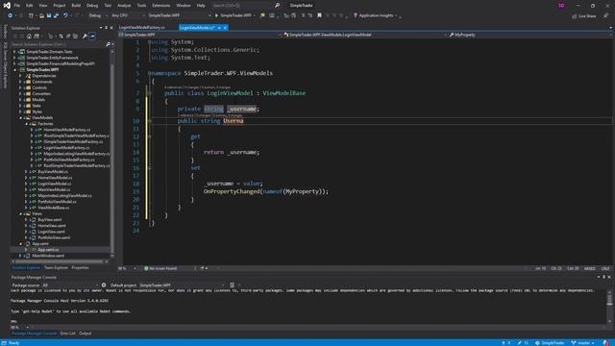The width and height of the screenshot is (615, 346).
Task: Click the Application Insights toolbar icon
Action: [356, 15]
